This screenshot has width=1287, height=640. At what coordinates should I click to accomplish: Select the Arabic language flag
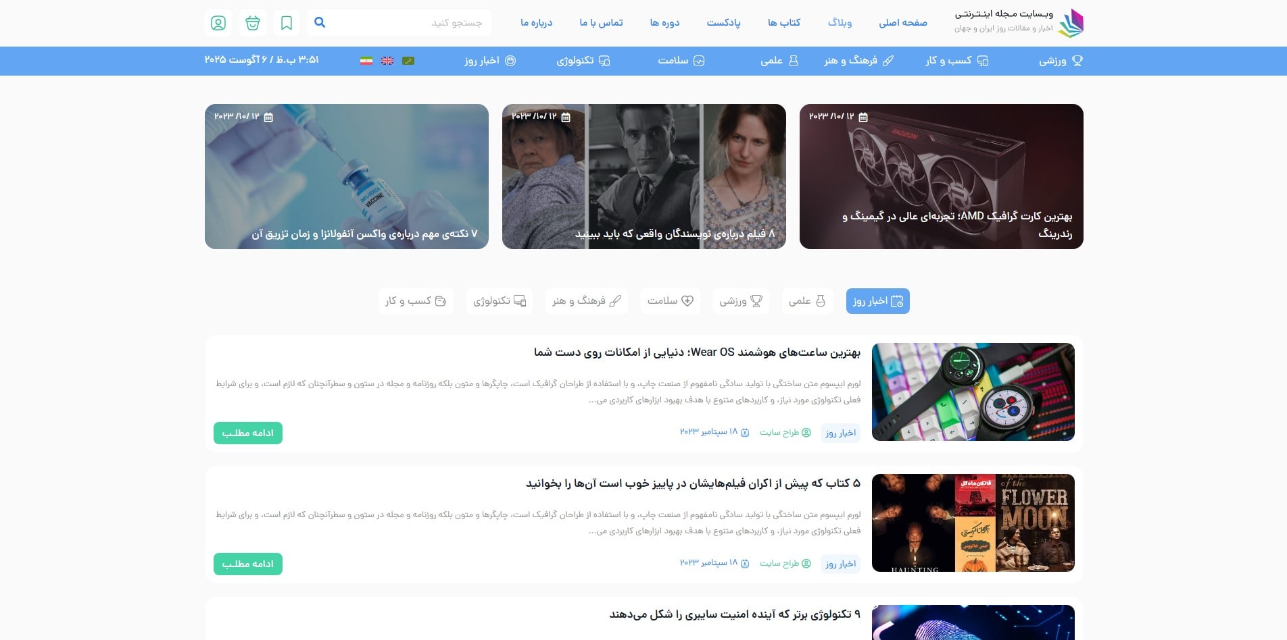[x=408, y=60]
